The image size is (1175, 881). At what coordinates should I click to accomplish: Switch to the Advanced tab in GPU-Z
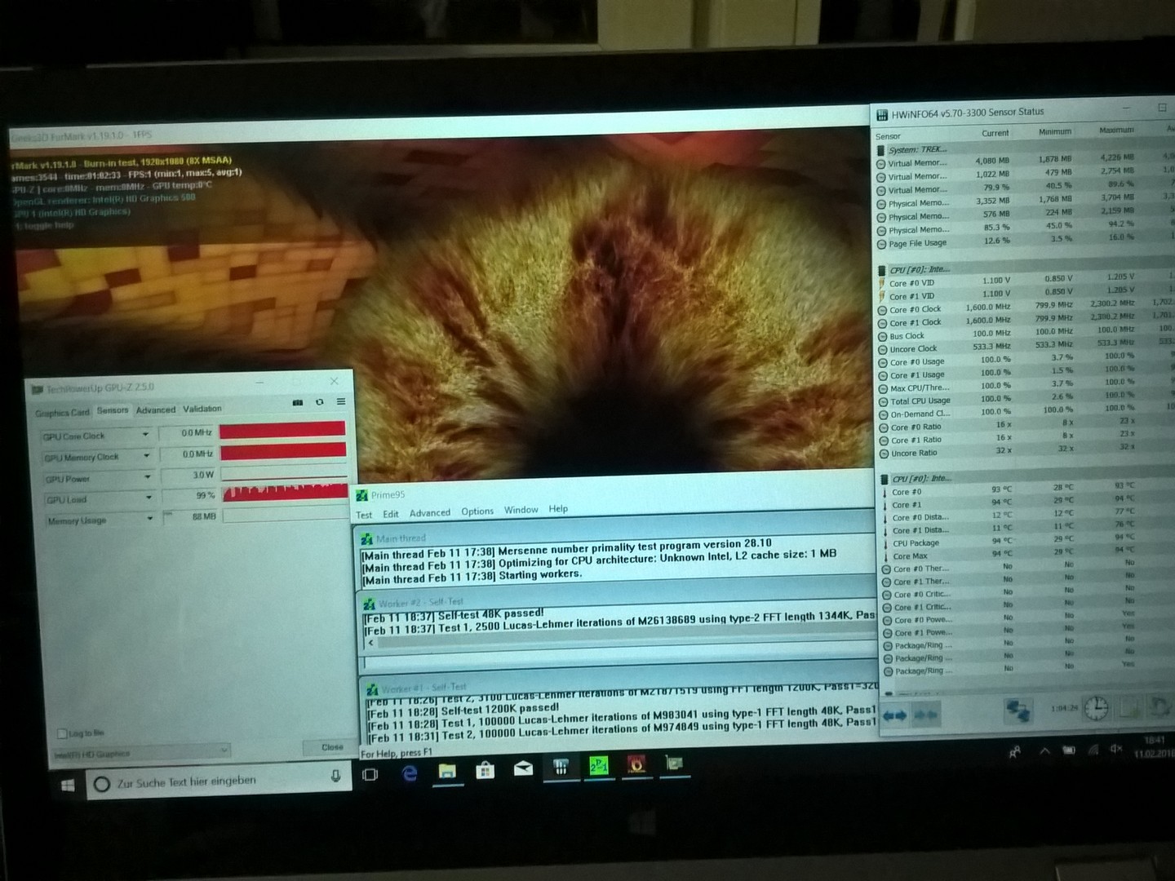[156, 410]
